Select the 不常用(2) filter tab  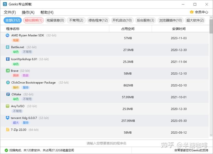click(76, 20)
